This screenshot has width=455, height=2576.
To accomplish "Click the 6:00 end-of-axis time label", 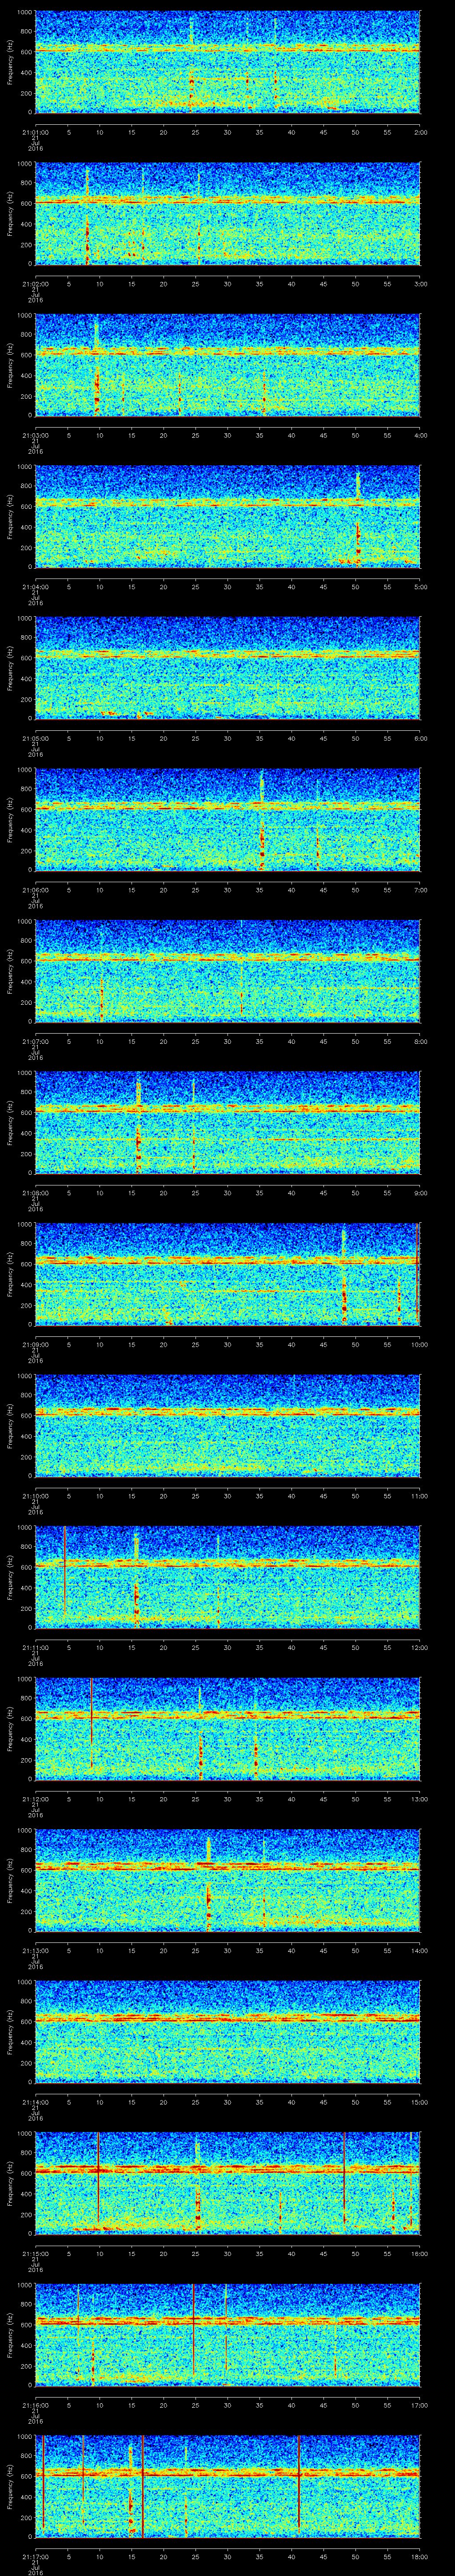I will tap(420, 737).
